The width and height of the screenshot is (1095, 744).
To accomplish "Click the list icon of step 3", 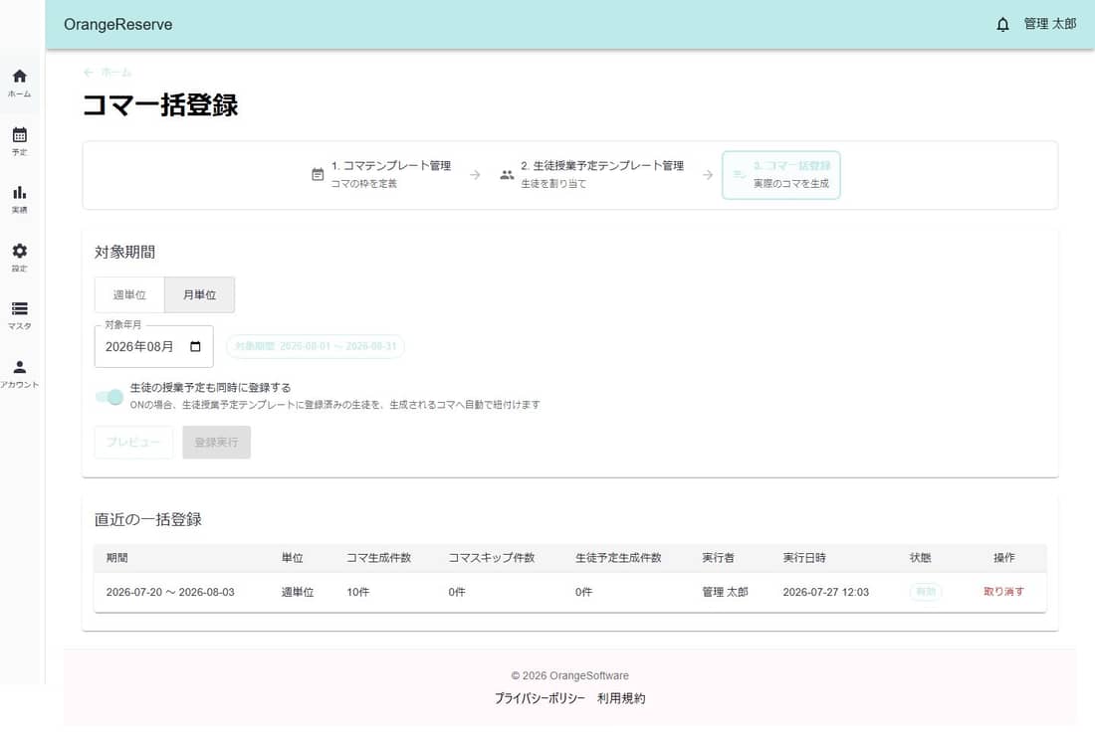I will [739, 174].
